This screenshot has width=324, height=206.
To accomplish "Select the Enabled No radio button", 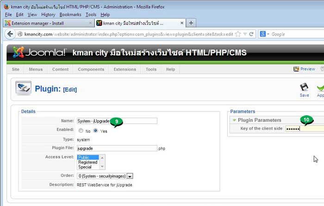I will [81, 130].
